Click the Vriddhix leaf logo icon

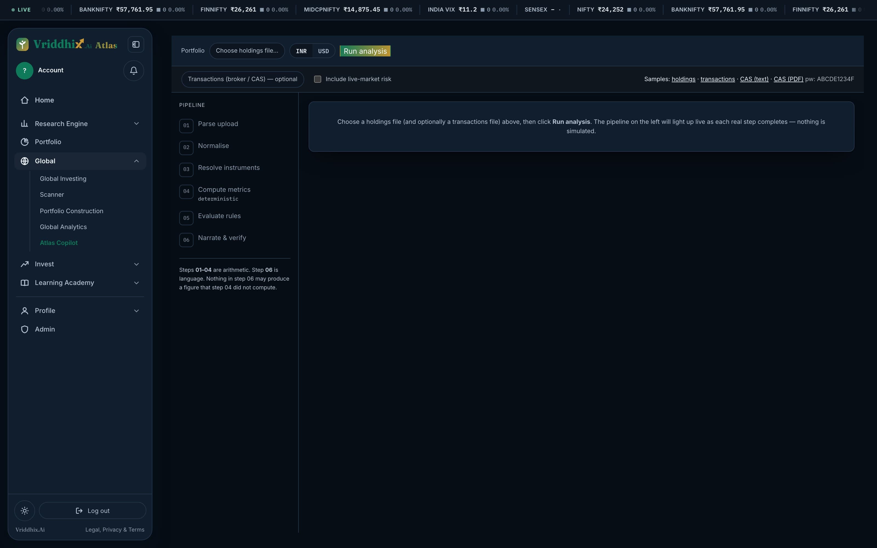pyautogui.click(x=22, y=44)
